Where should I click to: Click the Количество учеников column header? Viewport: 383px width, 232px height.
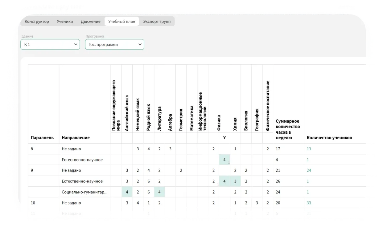click(329, 138)
